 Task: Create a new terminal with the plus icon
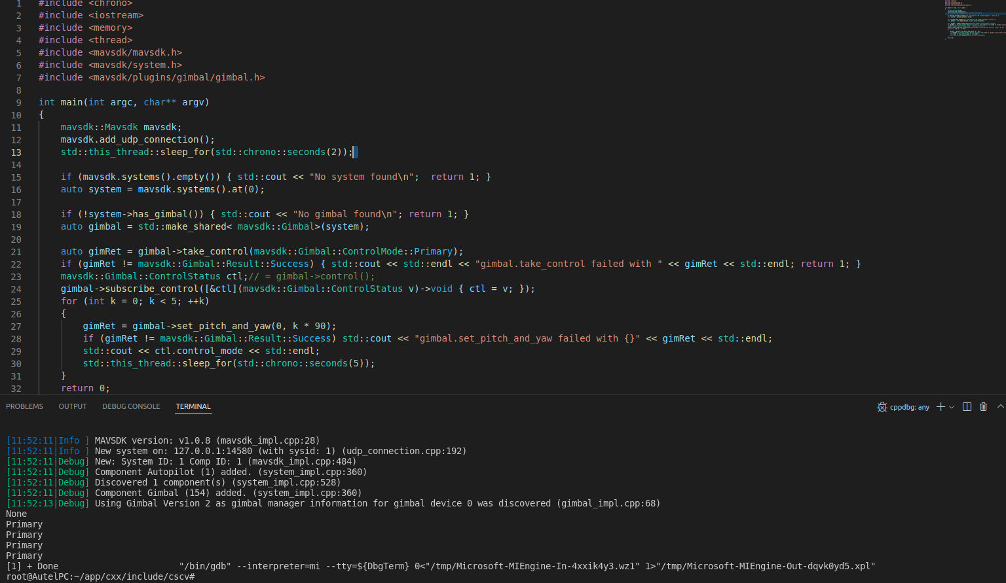pyautogui.click(x=939, y=406)
